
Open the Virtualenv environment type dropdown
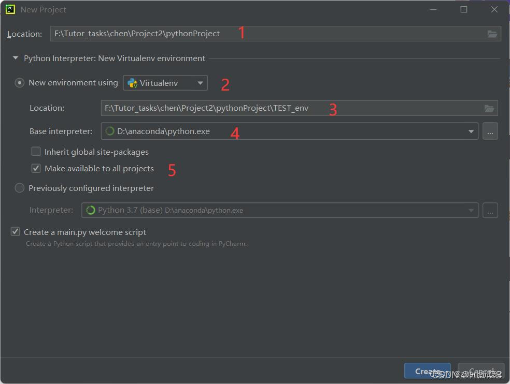click(x=200, y=82)
